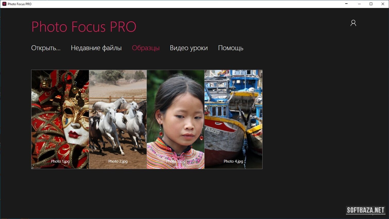Select the Образцы tab
The width and height of the screenshot is (389, 219).
(x=146, y=48)
